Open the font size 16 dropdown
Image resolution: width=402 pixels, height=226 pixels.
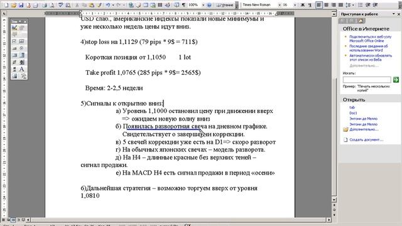(x=295, y=5)
